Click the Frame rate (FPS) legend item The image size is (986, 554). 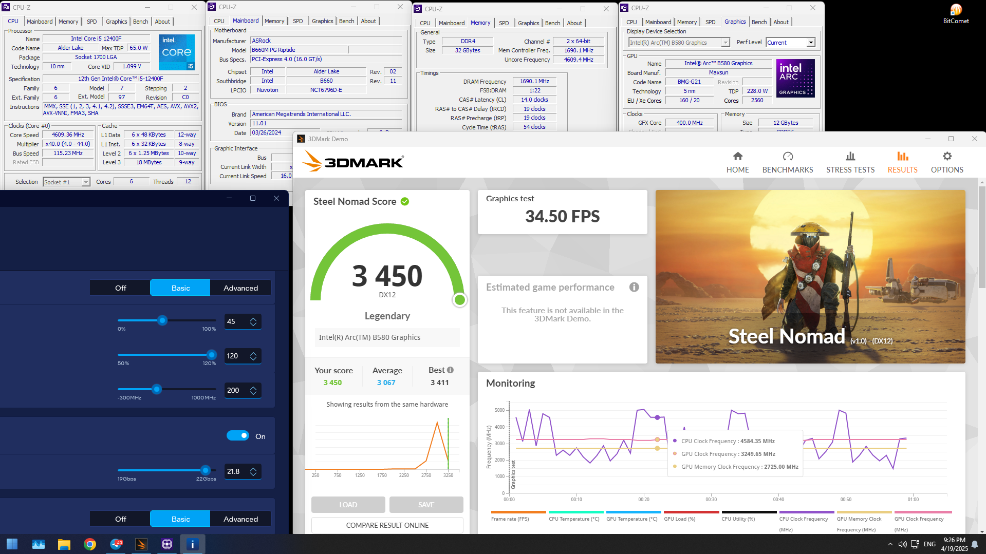tap(518, 516)
